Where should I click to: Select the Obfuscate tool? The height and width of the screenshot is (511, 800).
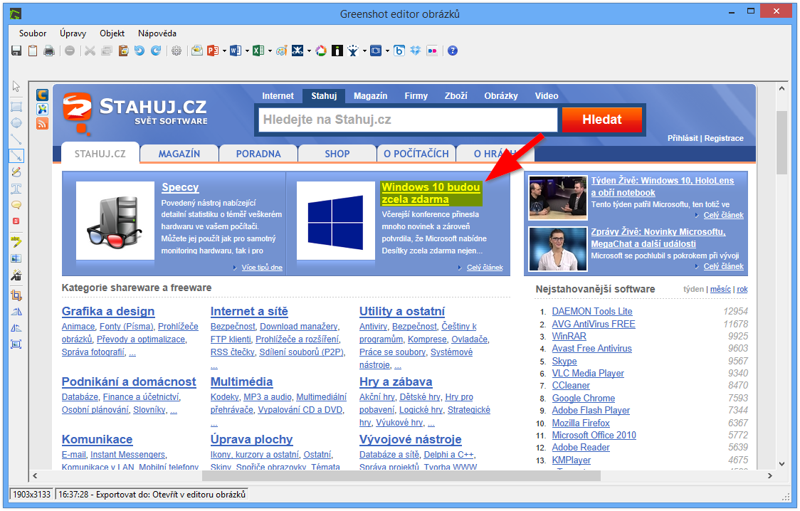[x=16, y=258]
